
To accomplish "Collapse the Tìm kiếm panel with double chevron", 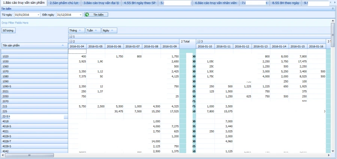I will tap(333, 9).
